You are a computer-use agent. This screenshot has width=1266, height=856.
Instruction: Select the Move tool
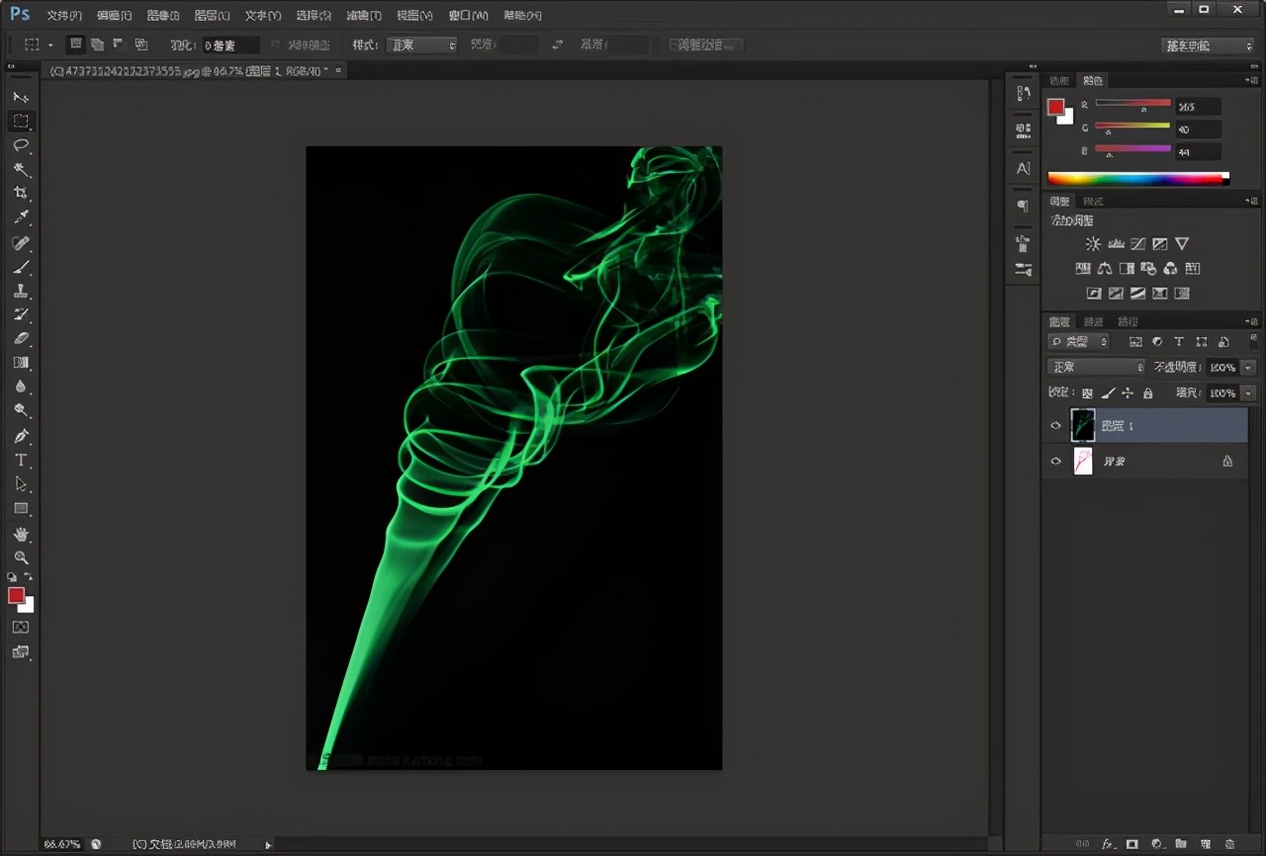click(20, 97)
